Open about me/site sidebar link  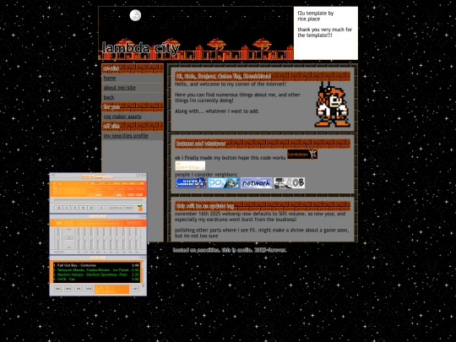[120, 88]
